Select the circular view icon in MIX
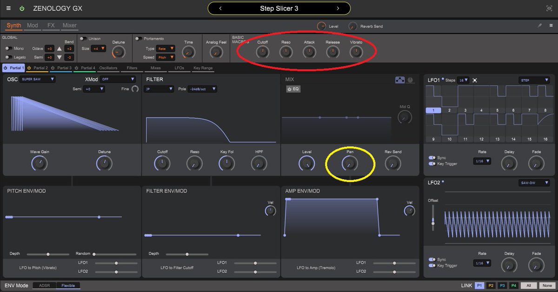This screenshot has height=292, width=558. click(411, 80)
